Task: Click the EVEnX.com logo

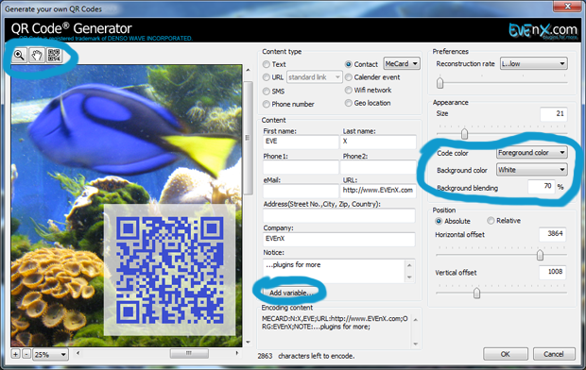Action: (543, 30)
